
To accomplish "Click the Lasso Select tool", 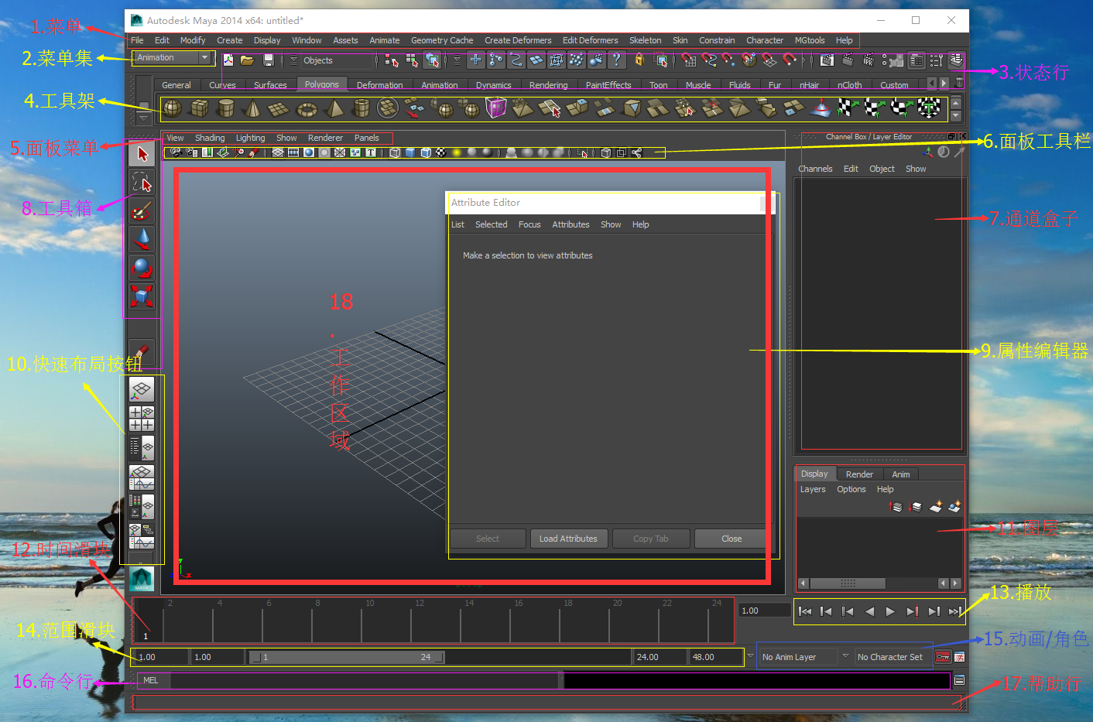I will pos(142,183).
